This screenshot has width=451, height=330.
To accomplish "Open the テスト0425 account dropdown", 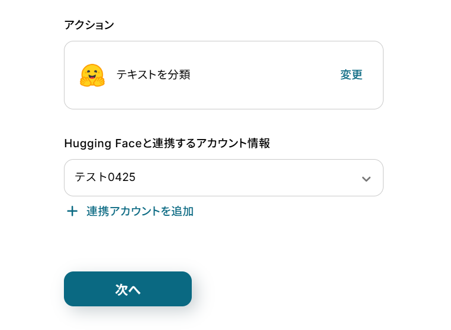I will tap(223, 177).
